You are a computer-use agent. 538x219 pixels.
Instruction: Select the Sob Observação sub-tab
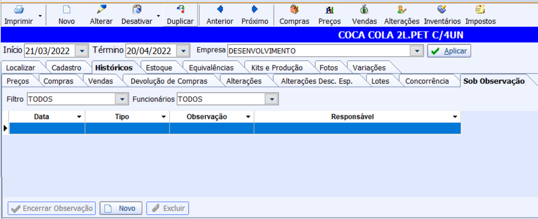[x=494, y=81]
